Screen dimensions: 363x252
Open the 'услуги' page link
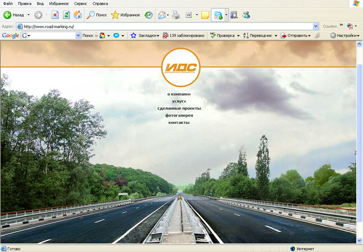coord(179,101)
